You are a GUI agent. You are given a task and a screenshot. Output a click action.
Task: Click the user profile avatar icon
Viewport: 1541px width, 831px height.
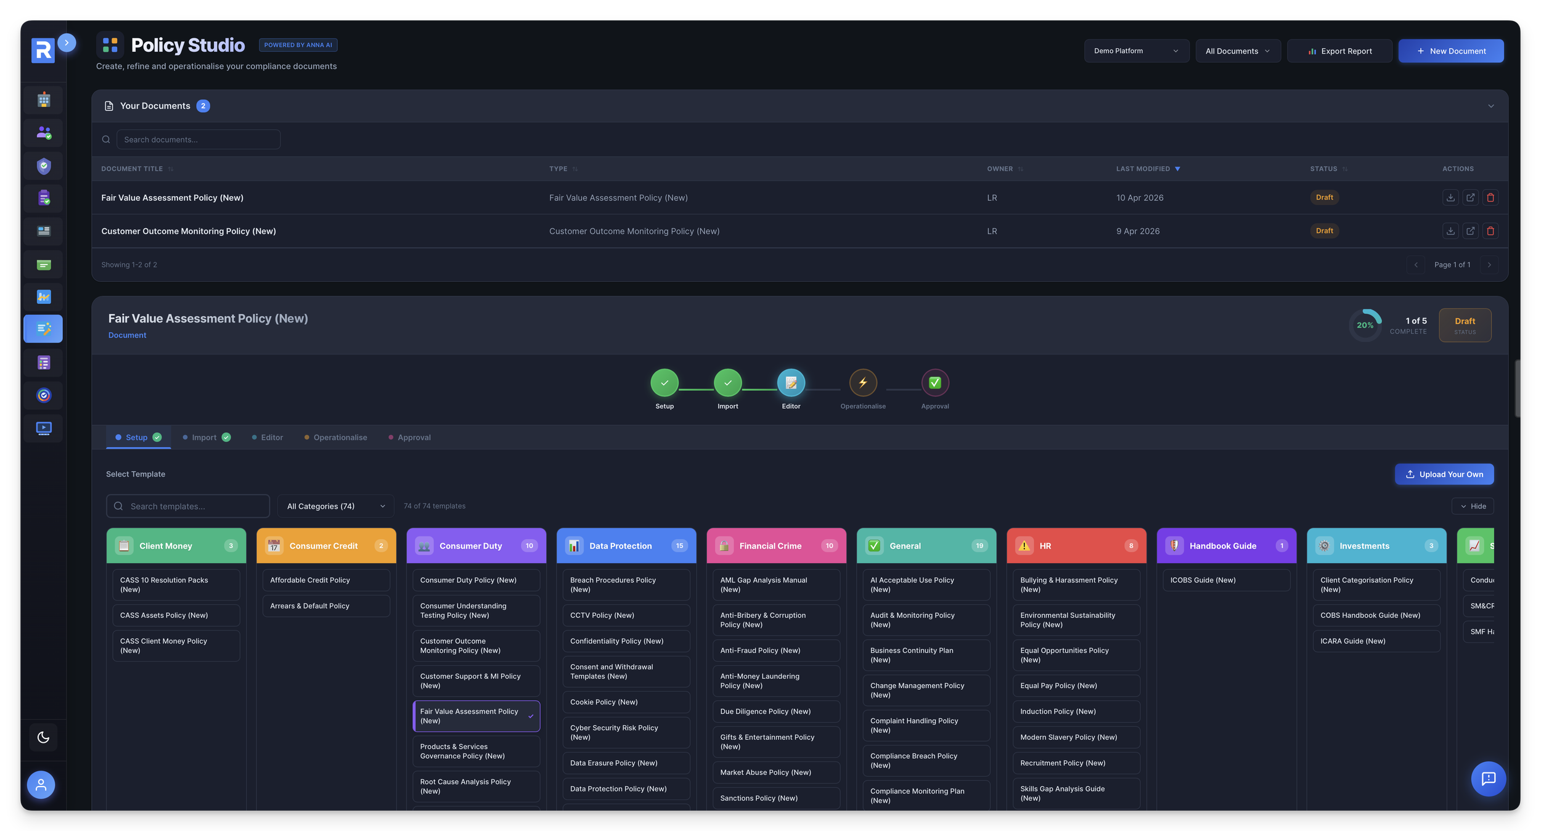(x=41, y=785)
